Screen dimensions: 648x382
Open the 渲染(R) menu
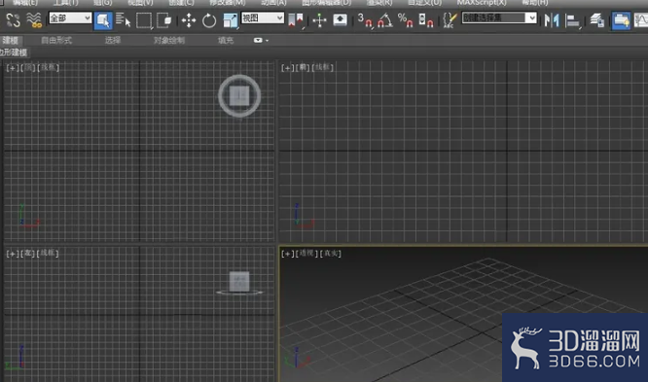(379, 3)
